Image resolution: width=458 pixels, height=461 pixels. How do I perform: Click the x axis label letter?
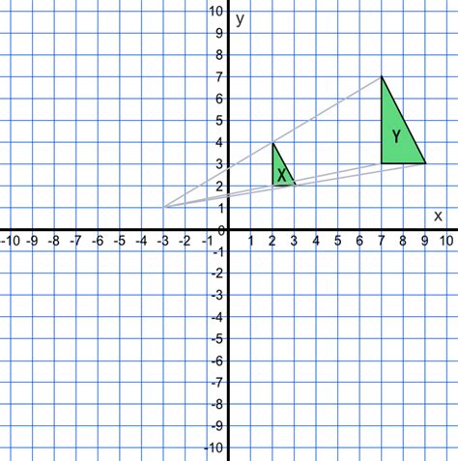(438, 216)
